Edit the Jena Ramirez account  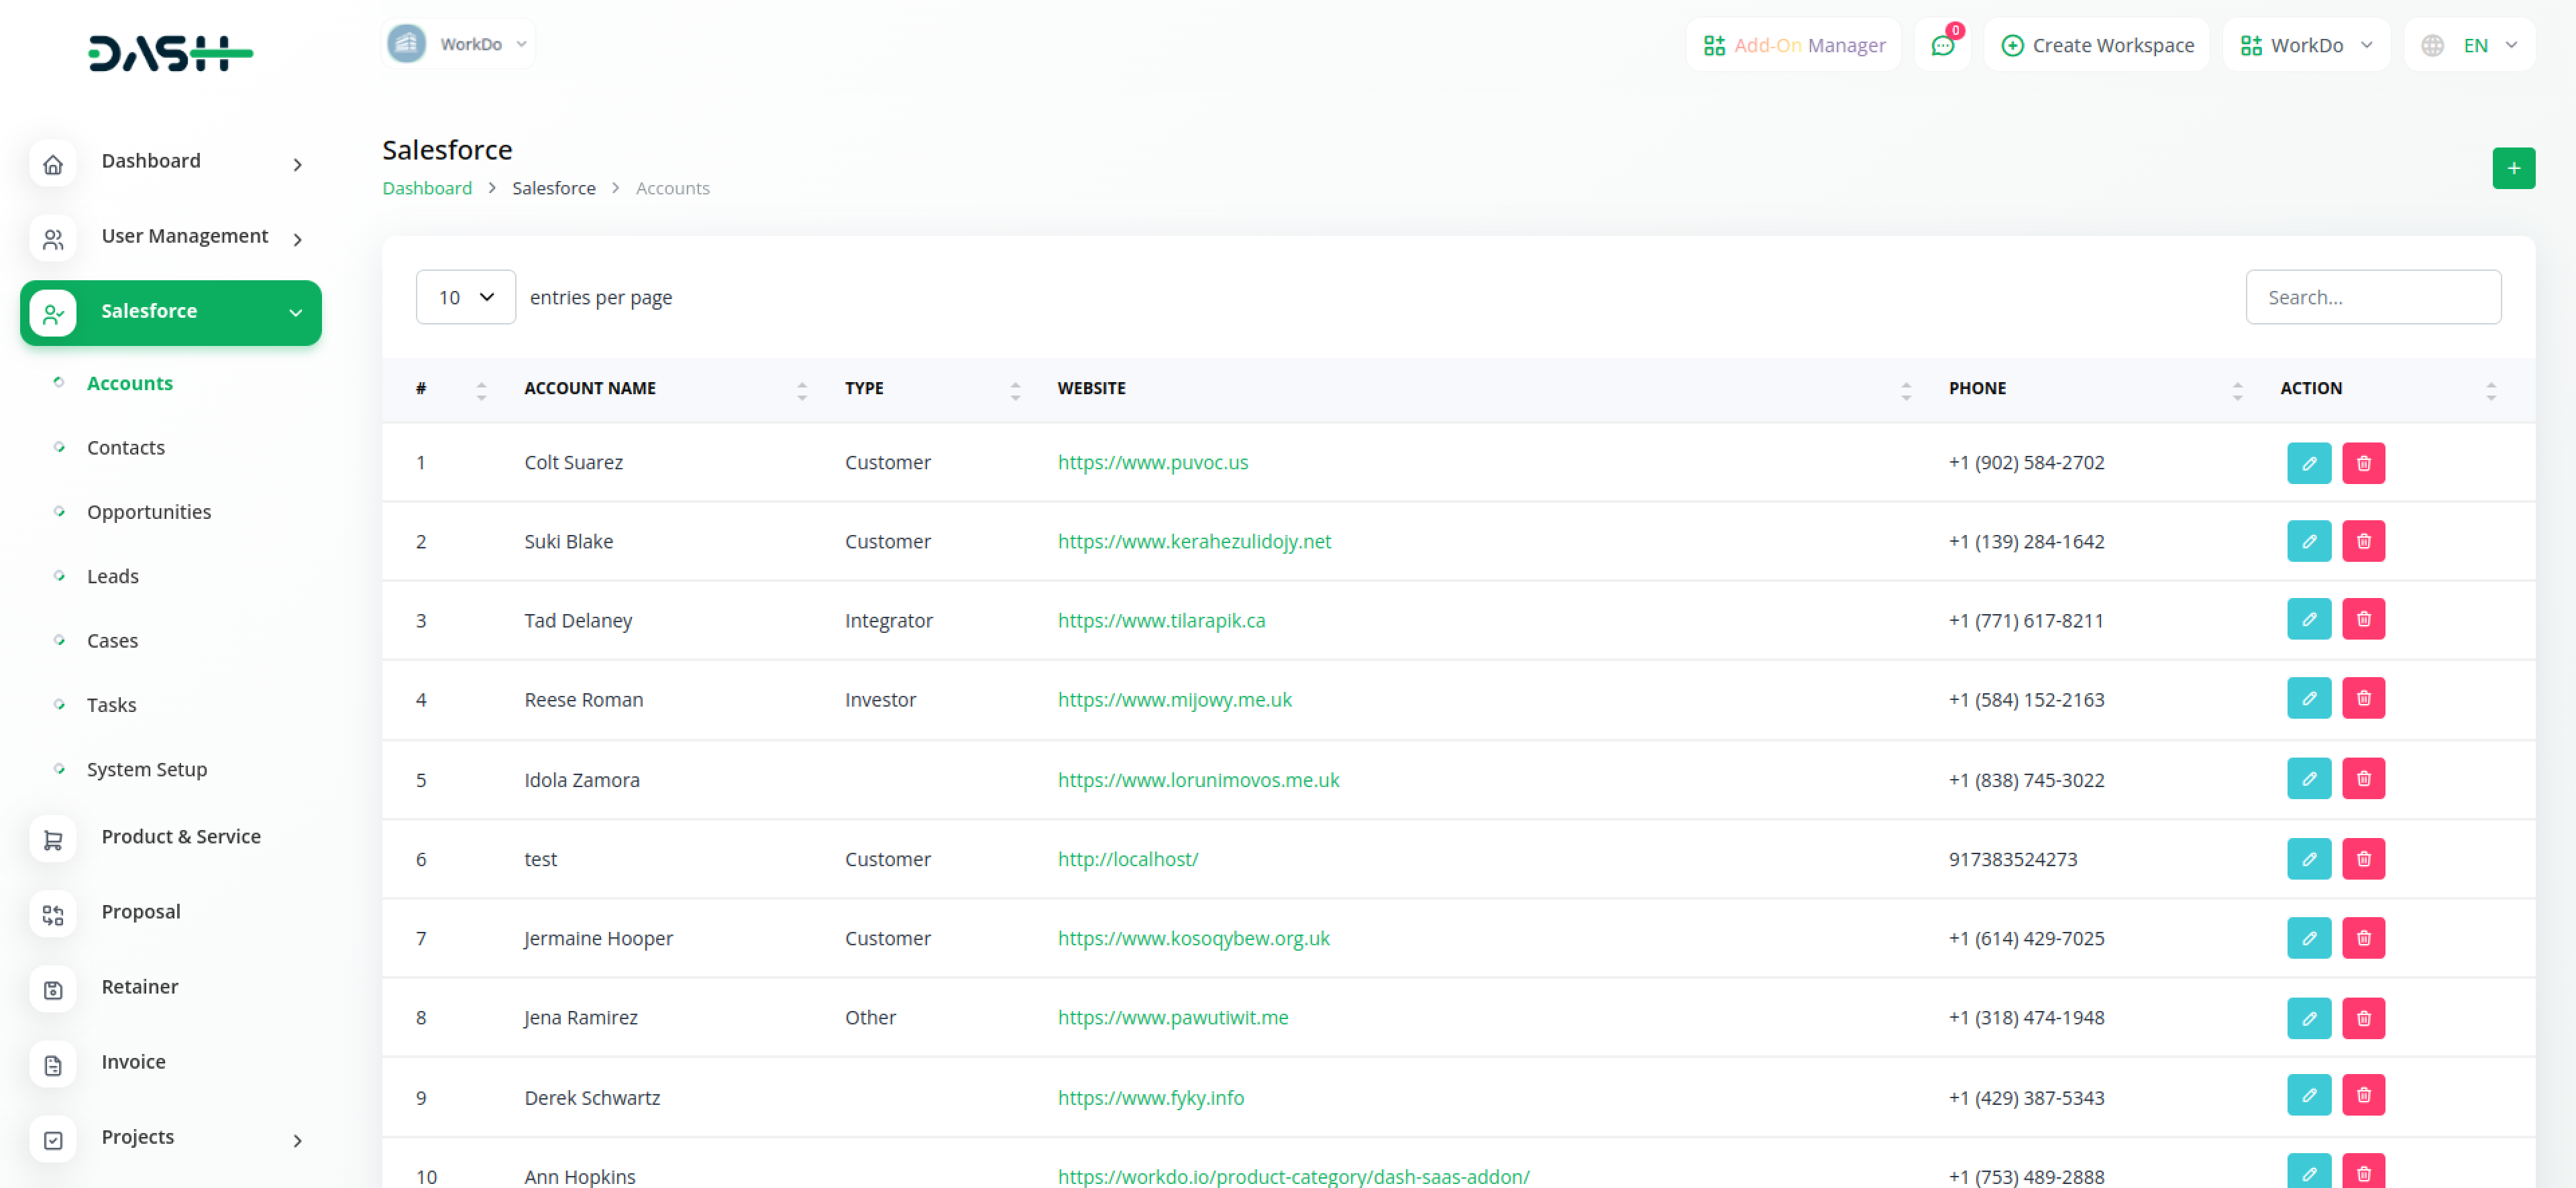click(x=2308, y=1018)
